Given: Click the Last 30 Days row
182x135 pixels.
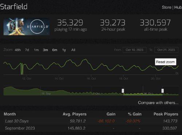Looking at the screenshot, I should (x=91, y=121).
